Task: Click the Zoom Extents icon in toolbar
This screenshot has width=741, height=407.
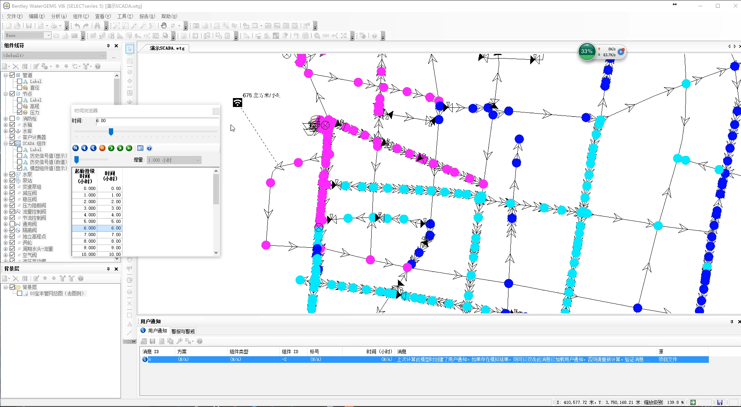Action: point(117,26)
